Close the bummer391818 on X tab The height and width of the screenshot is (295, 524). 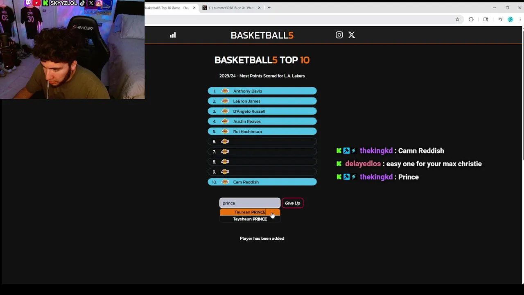259,8
